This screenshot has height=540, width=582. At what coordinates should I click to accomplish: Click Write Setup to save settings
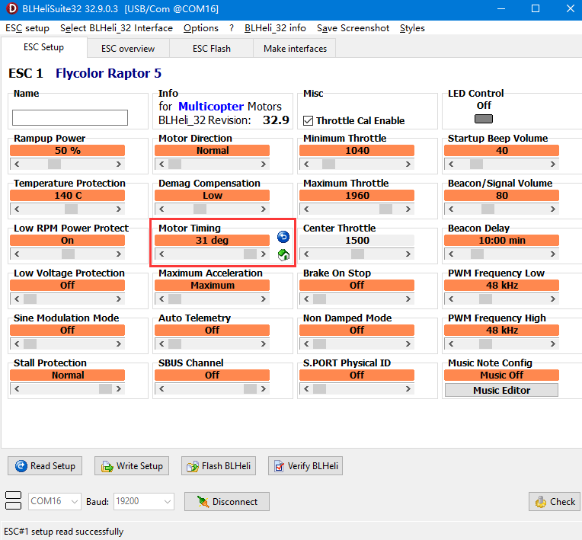[x=131, y=466]
